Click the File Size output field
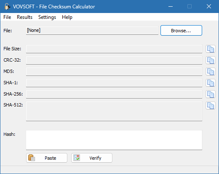This screenshot has height=174, width=219. pyautogui.click(x=114, y=49)
